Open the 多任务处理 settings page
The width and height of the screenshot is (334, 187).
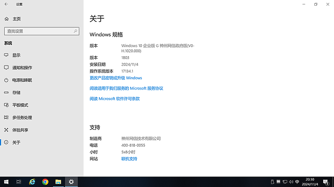click(x=42, y=117)
